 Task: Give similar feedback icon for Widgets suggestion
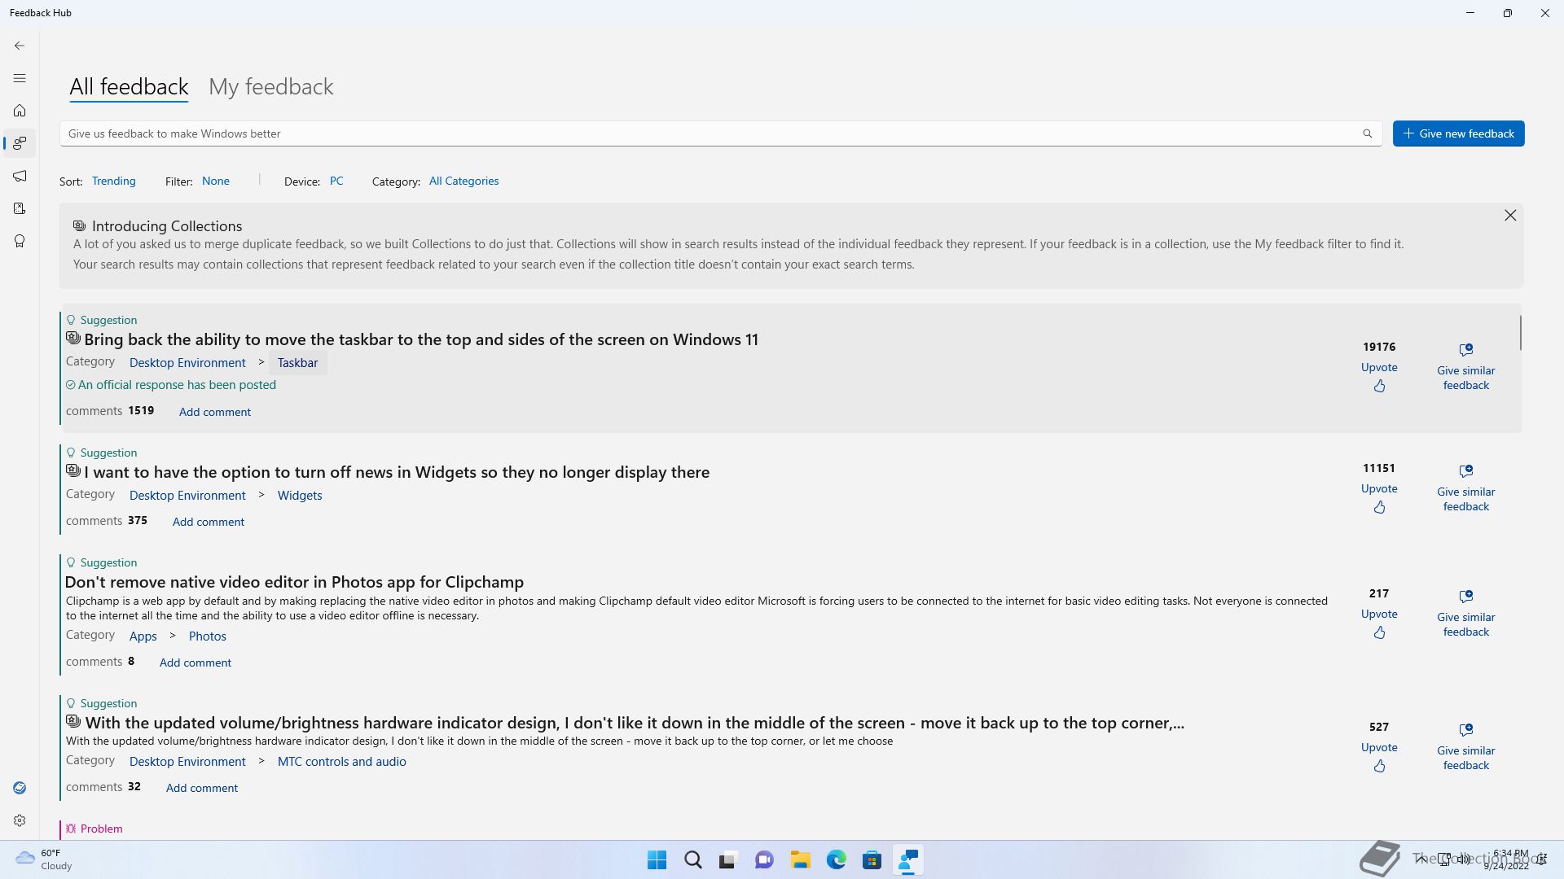pos(1466,470)
